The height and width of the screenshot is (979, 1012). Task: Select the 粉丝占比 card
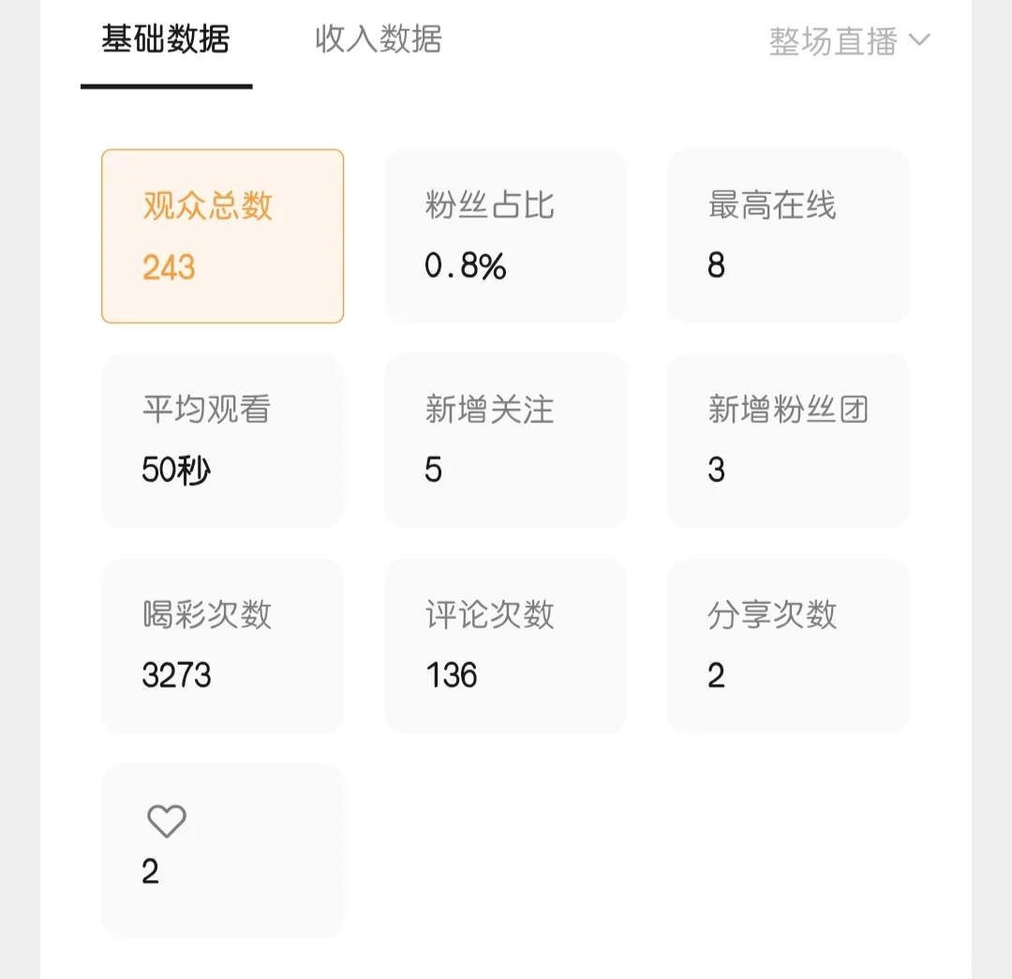tap(505, 236)
